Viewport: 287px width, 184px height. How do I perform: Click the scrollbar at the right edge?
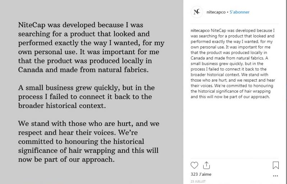coord(286,92)
